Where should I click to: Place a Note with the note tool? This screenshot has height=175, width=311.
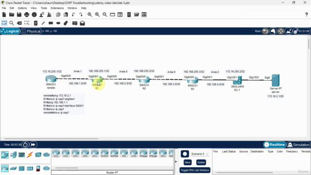coord(35,23)
